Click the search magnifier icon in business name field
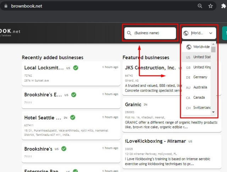The height and width of the screenshot is (172, 227). click(129, 33)
